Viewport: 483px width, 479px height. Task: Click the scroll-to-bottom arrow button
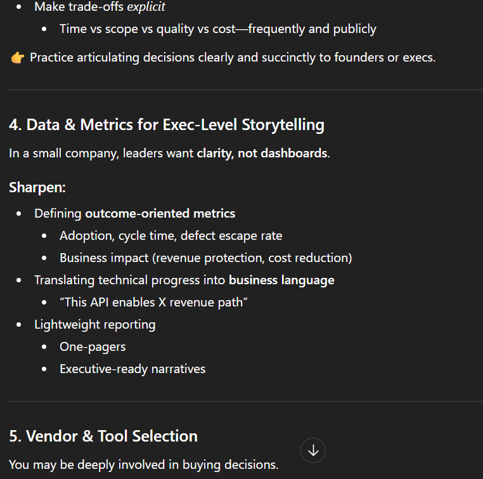click(312, 450)
